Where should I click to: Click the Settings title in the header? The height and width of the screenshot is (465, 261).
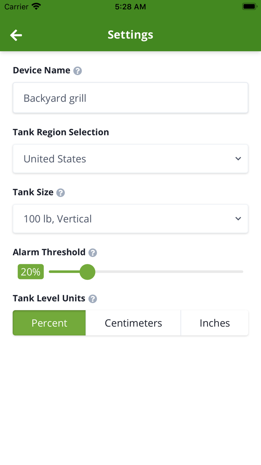tap(130, 35)
